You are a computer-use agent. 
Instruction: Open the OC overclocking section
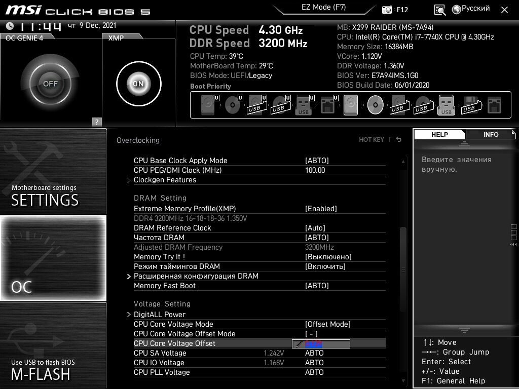tap(53, 258)
